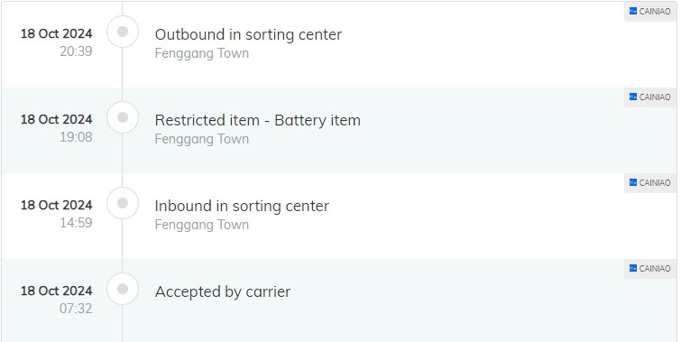Image resolution: width=681 pixels, height=342 pixels.
Task: Select the timeline dot for the 07:32 event
Action: (123, 289)
